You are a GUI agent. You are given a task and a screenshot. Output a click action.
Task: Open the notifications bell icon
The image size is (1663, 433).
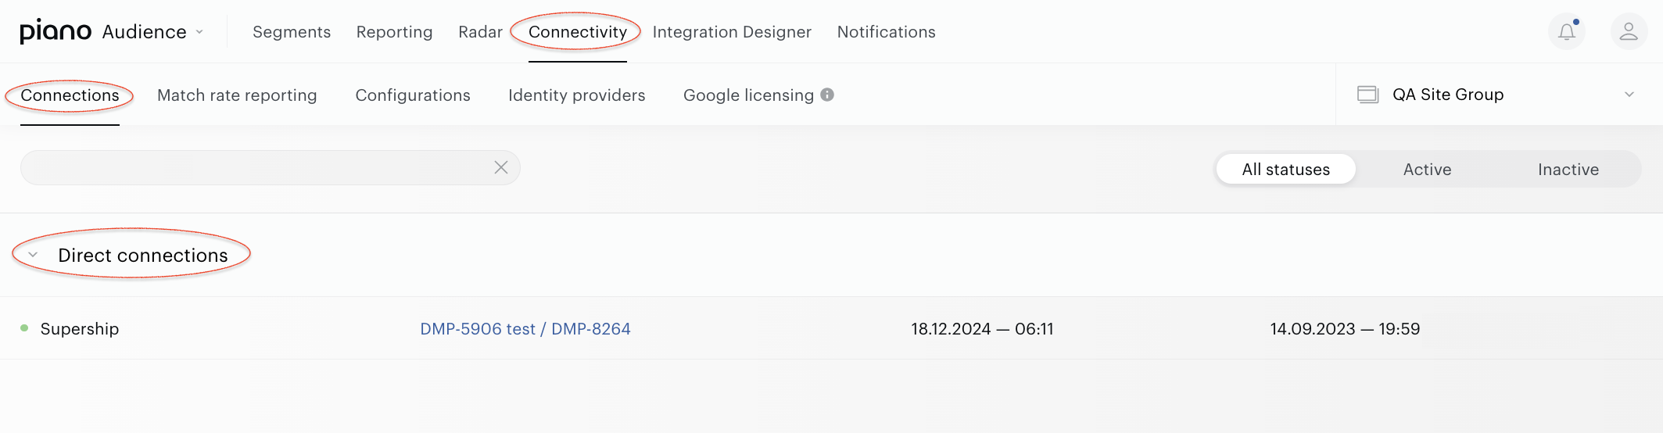(1567, 31)
